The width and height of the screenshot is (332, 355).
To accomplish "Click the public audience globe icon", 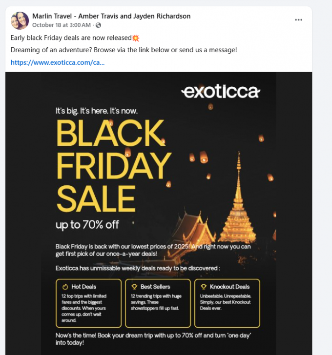I will (98, 25).
